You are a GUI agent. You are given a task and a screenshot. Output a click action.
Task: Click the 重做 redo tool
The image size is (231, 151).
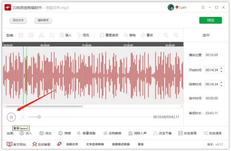(147, 35)
